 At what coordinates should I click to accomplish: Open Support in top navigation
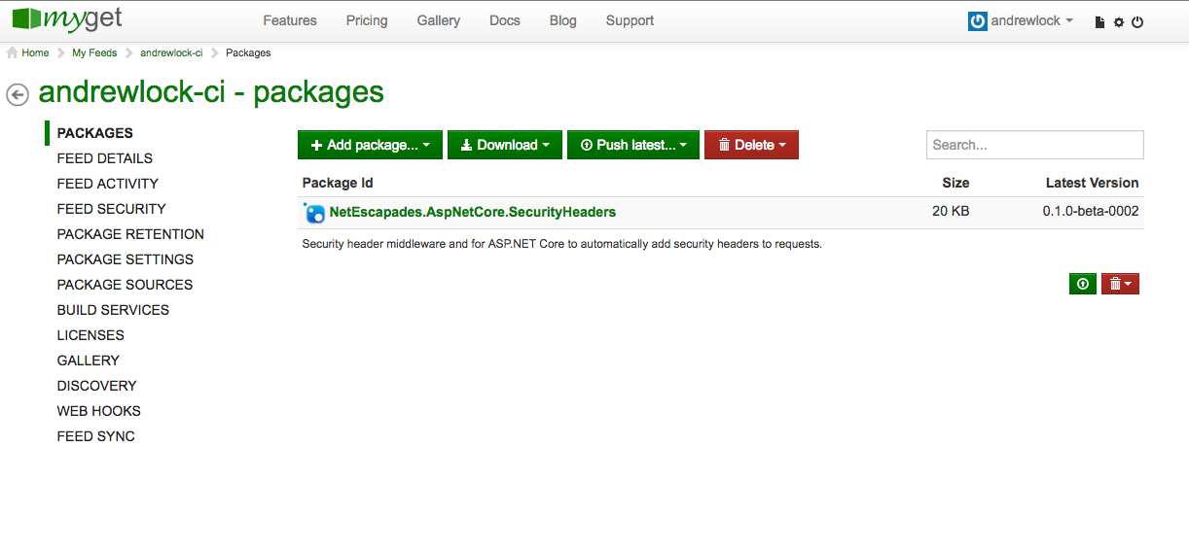tap(630, 20)
